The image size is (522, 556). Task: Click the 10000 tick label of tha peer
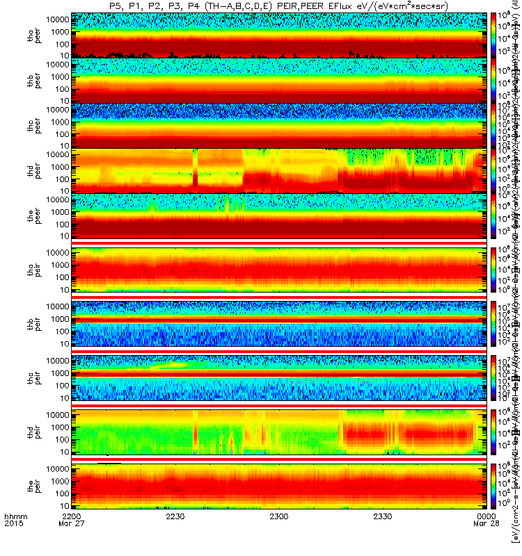(x=58, y=19)
